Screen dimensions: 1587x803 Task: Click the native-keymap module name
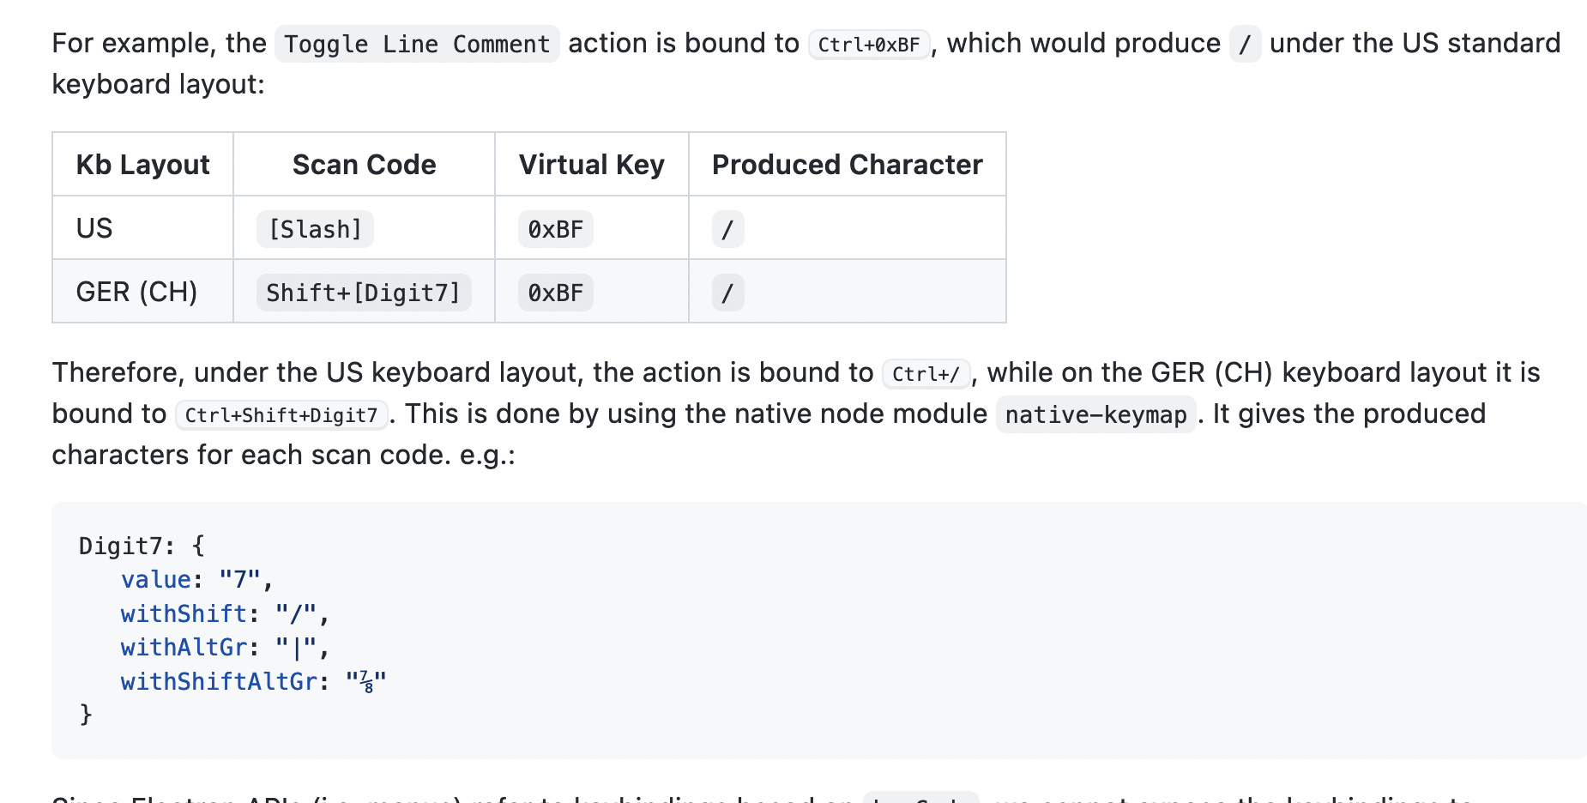click(1096, 414)
